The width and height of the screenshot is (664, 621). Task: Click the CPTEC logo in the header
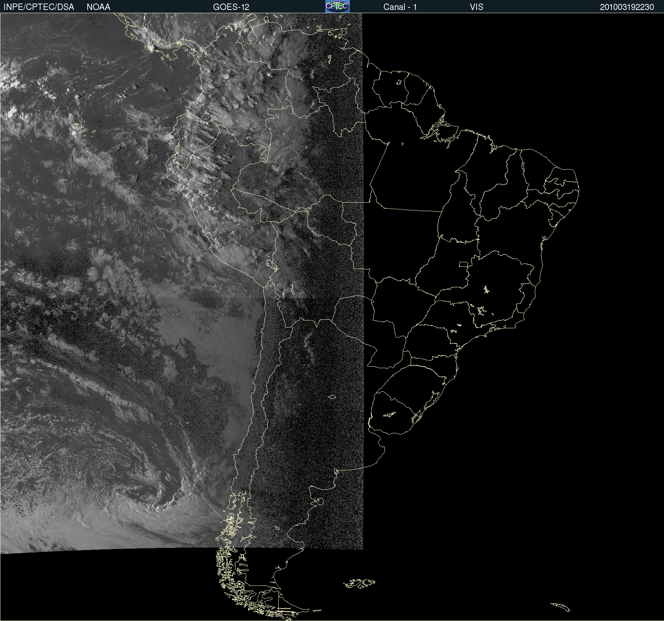337,6
